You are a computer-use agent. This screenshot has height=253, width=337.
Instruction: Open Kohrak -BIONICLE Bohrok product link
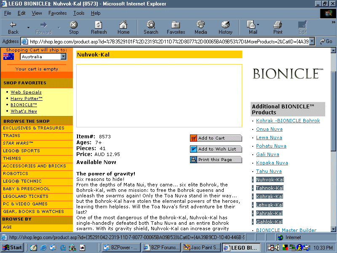(x=288, y=121)
